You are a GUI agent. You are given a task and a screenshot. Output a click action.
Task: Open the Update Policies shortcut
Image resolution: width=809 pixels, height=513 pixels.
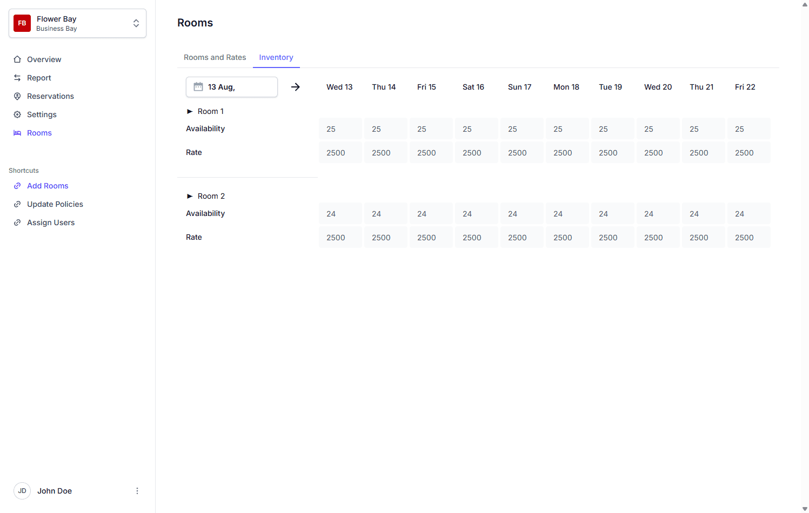(x=55, y=204)
